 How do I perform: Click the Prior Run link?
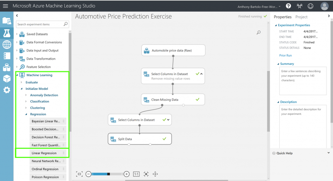point(285,55)
